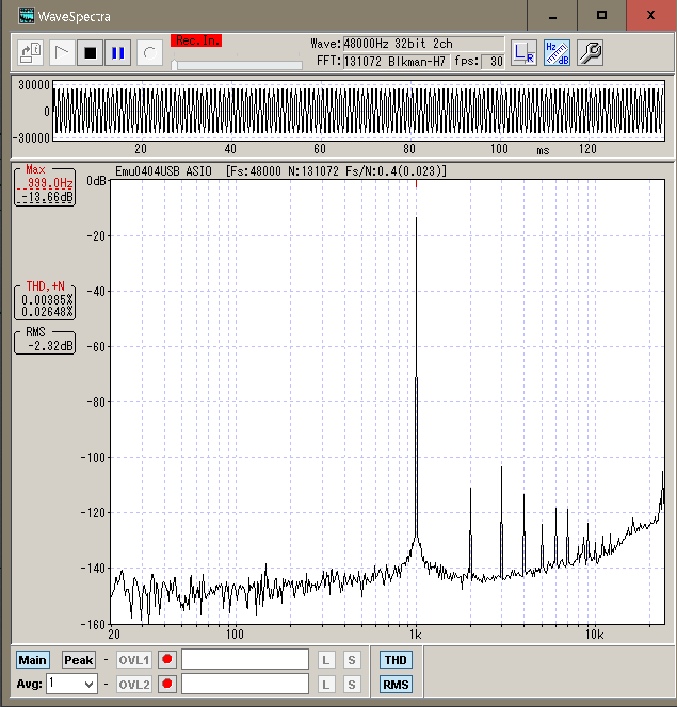Click the THD value 0.00385%
Screen dimensions: 677x707
point(47,300)
